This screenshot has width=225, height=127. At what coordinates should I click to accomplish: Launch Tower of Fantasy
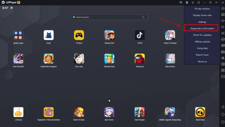(170, 35)
